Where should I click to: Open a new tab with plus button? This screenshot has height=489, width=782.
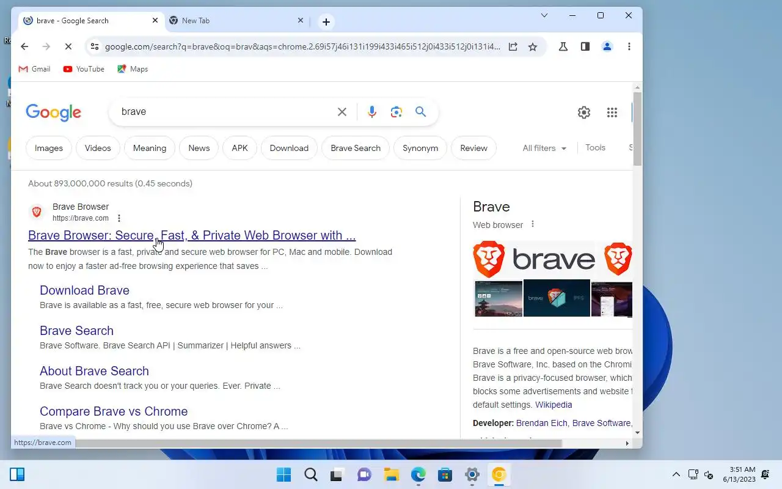[326, 22]
